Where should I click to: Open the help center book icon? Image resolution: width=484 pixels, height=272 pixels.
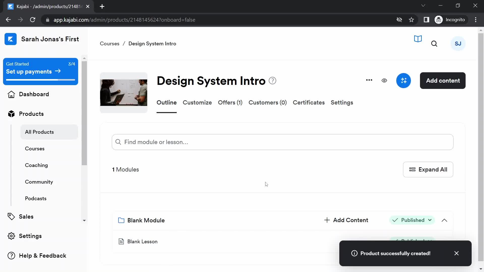click(418, 39)
